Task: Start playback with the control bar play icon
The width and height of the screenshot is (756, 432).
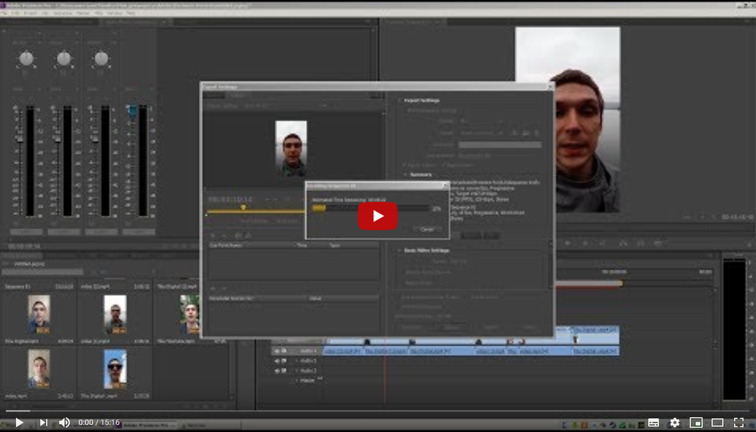Action: coord(20,423)
